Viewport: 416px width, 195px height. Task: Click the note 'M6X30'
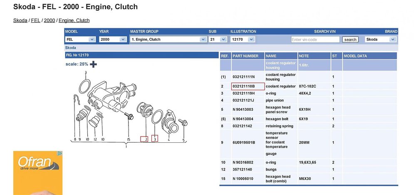tap(305, 179)
